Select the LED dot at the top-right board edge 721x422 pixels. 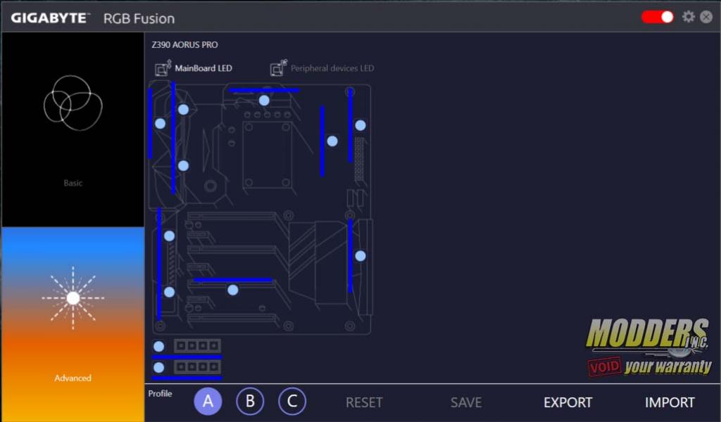[x=360, y=125]
